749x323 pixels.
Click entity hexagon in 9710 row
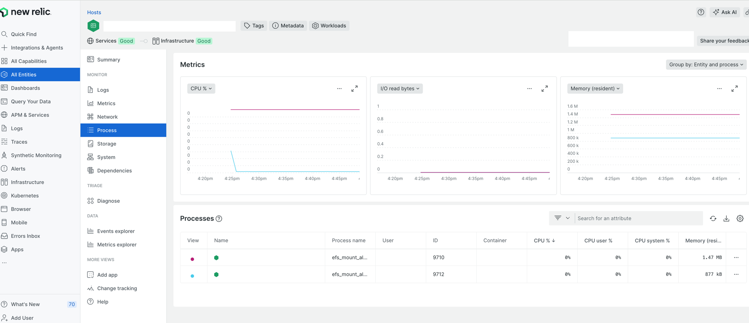pos(216,257)
